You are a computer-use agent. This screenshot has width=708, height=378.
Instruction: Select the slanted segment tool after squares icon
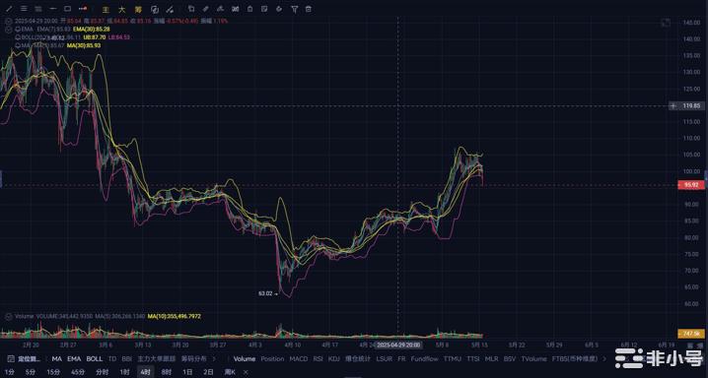(x=170, y=9)
